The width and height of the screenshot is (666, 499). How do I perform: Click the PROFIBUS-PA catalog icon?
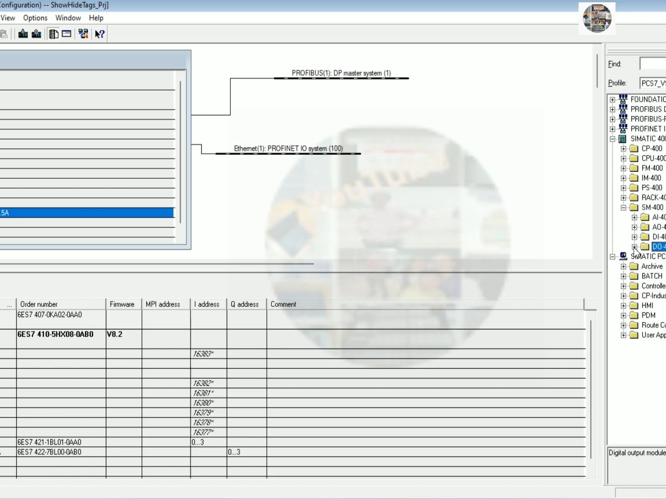[x=623, y=119]
